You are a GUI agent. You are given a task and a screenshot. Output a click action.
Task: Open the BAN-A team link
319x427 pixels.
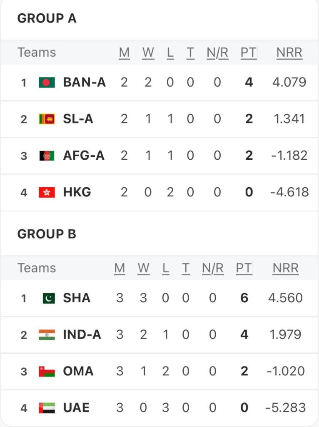(x=84, y=83)
